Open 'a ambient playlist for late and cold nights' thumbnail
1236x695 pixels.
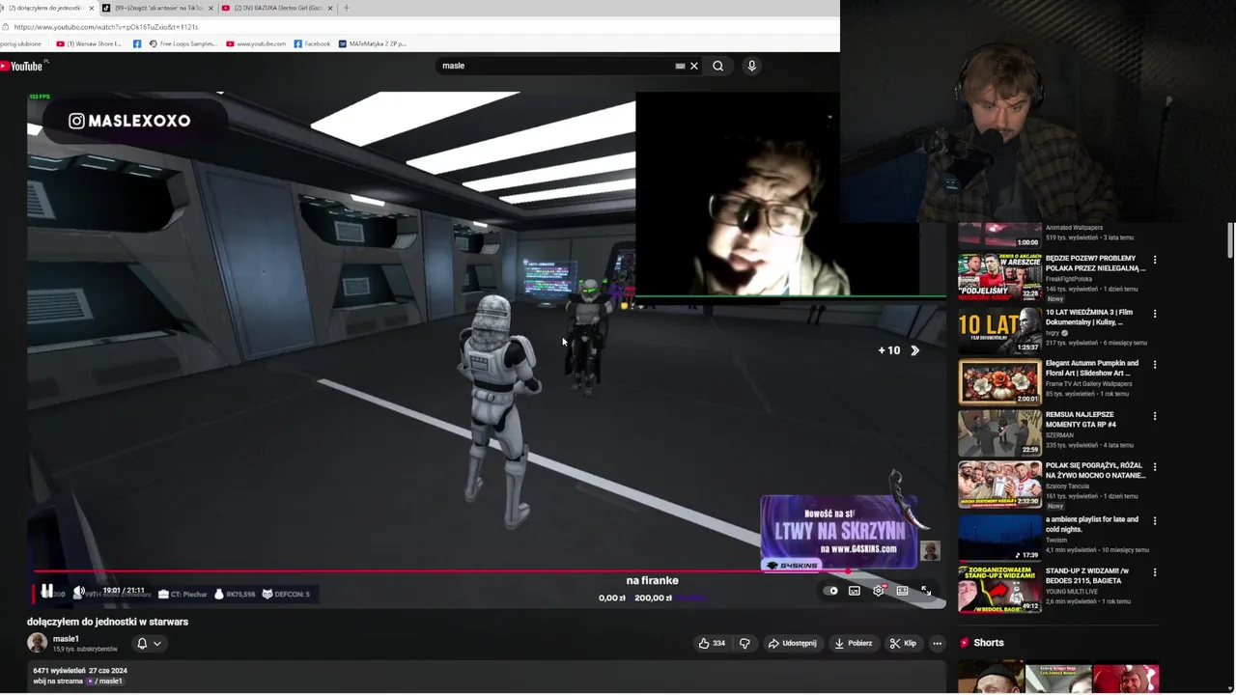coord(999,538)
